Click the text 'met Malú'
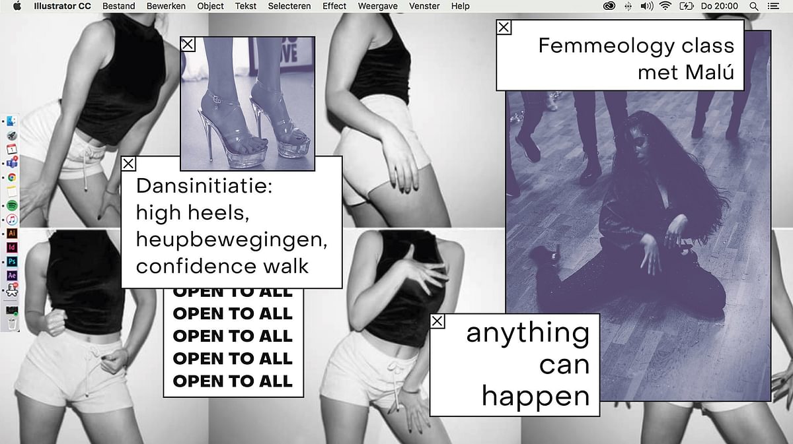Screen dimensions: 793x444 tap(685, 71)
